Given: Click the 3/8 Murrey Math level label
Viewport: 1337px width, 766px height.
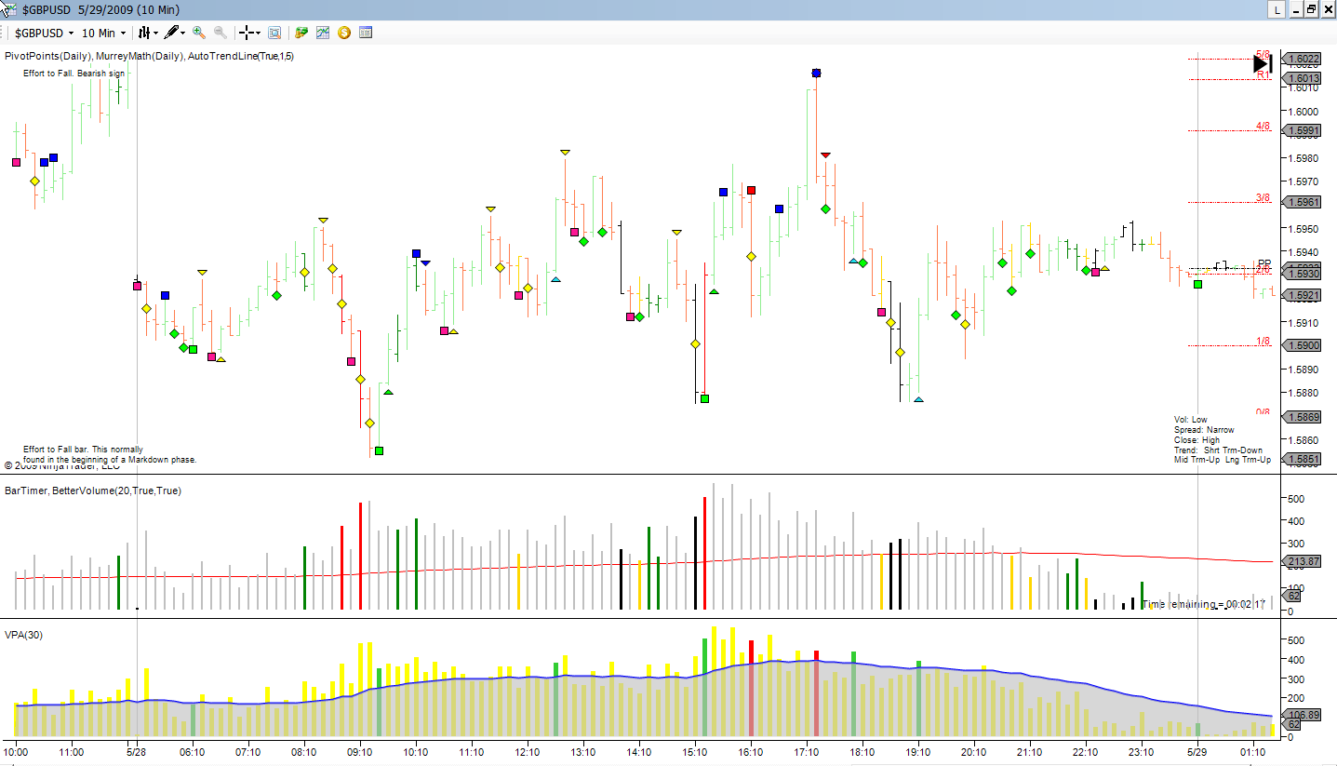Looking at the screenshot, I should tap(1263, 197).
